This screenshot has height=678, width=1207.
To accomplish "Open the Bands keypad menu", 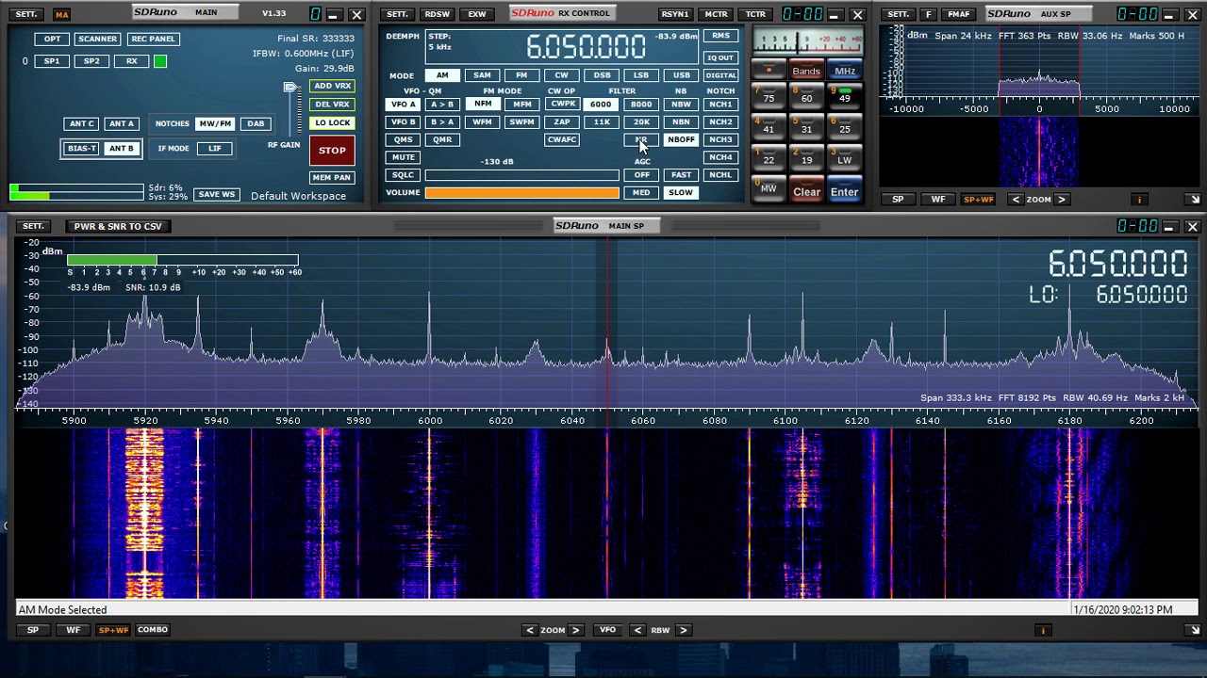I will (806, 72).
